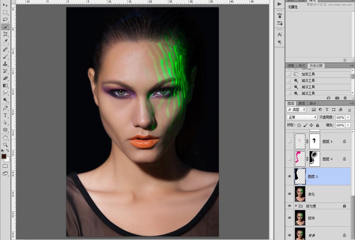The image size is (355, 240).
Task: Swap foreground and background colors
Action: pos(8,151)
